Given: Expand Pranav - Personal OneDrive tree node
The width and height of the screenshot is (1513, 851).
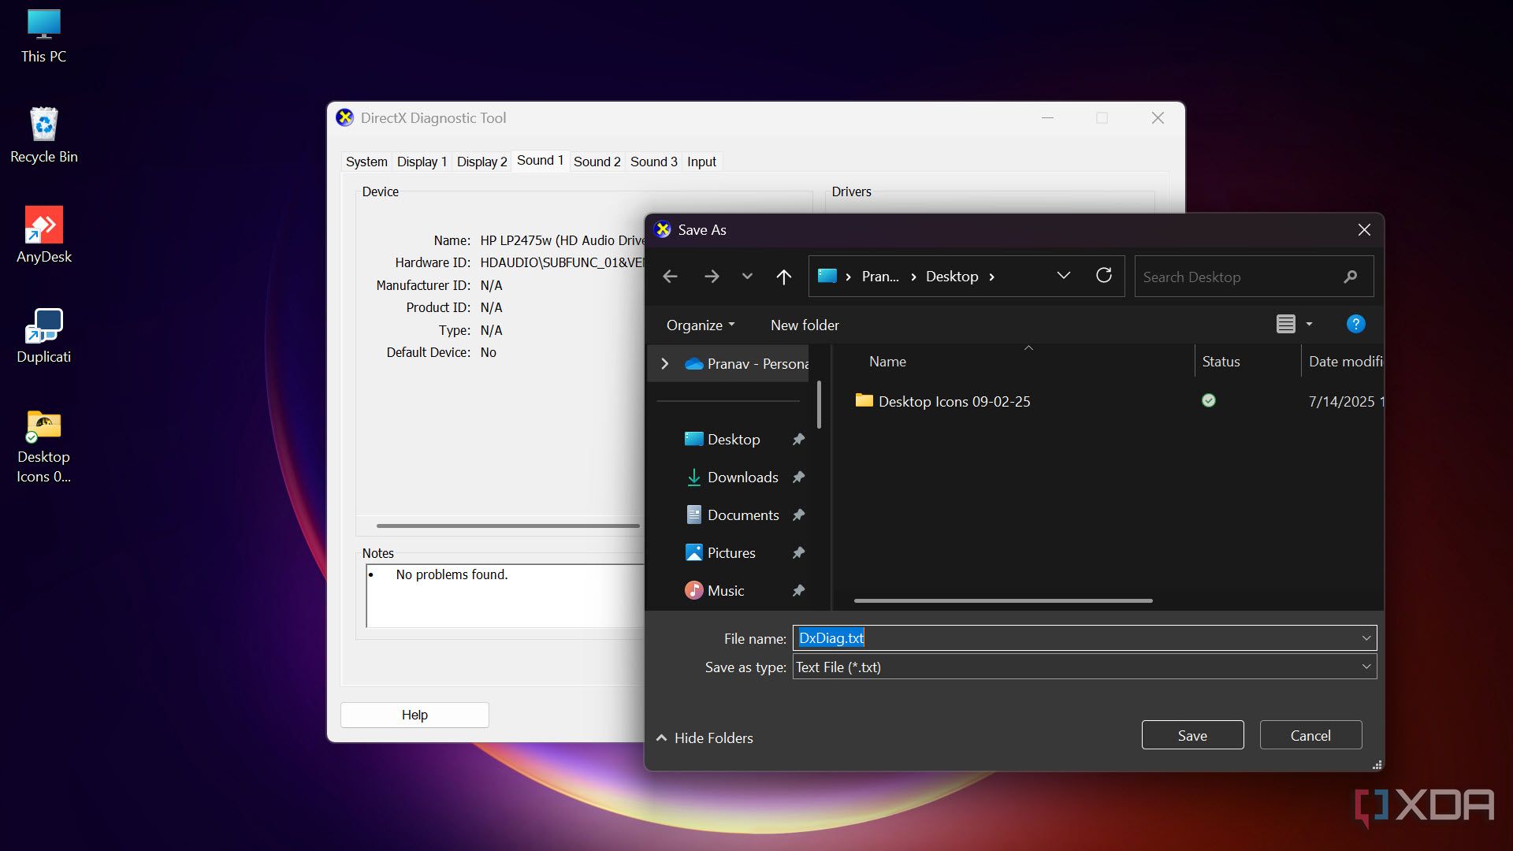Looking at the screenshot, I should (664, 363).
